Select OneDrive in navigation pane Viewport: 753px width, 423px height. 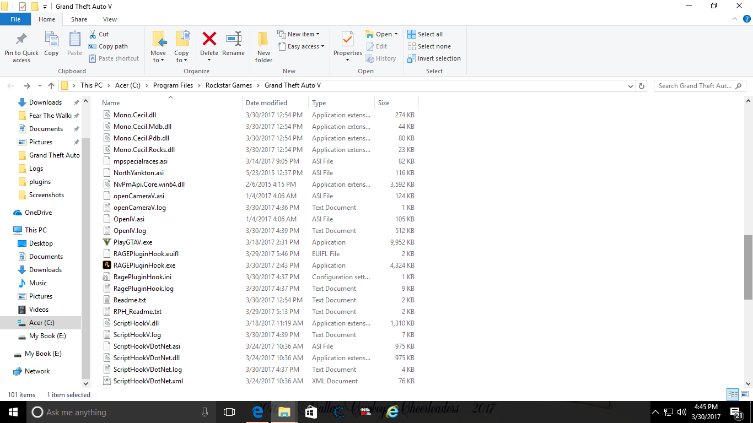(38, 213)
